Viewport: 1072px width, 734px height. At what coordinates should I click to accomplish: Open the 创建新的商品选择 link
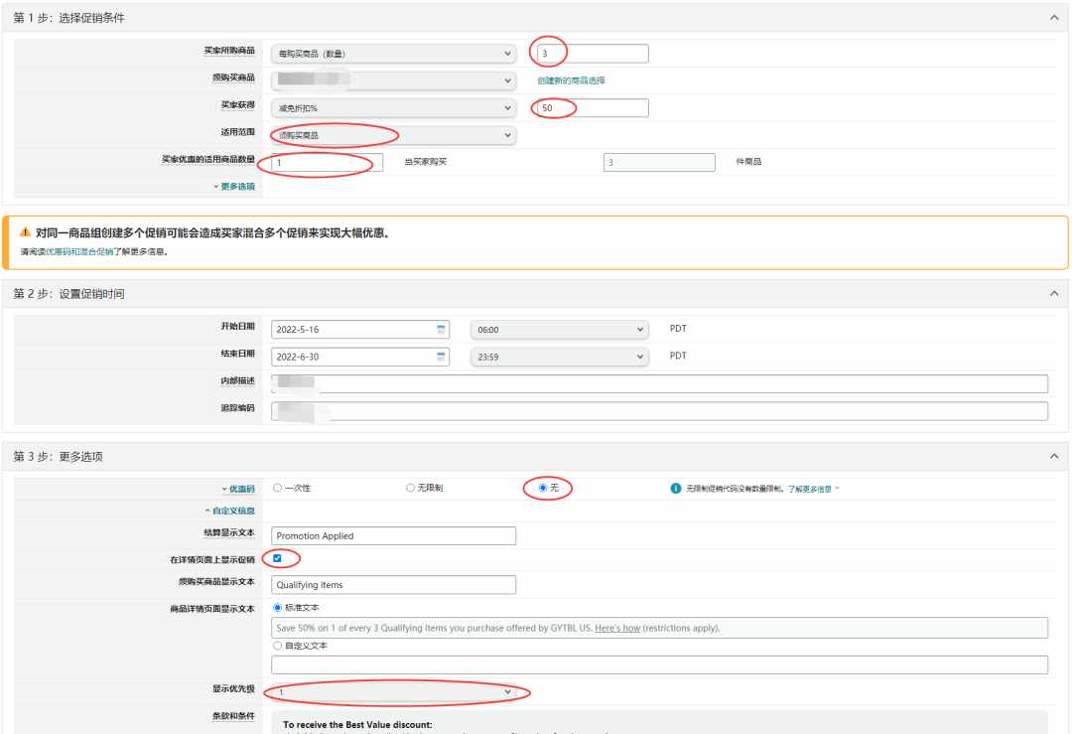click(571, 80)
